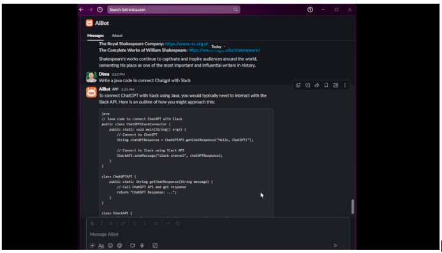The width and height of the screenshot is (442, 253).
Task: Click the Message AiBot input field
Action: (217, 234)
